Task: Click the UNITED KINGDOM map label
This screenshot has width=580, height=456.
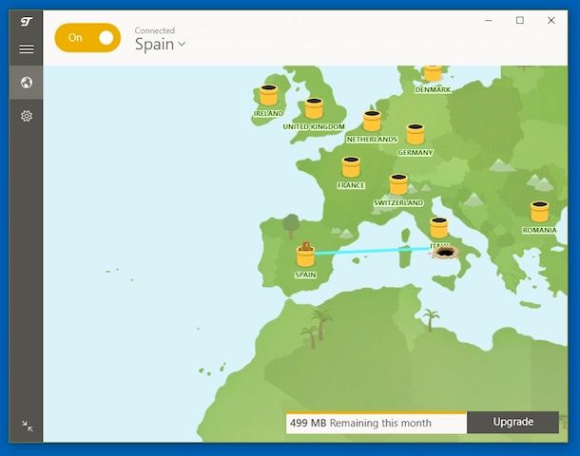Action: click(314, 126)
